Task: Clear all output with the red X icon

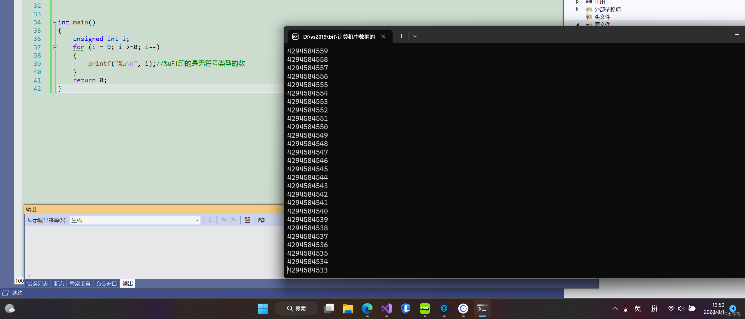Action: 247,220
